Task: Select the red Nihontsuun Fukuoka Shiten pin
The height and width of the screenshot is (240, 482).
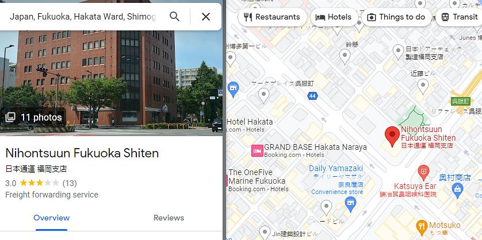Action: pyautogui.click(x=392, y=137)
